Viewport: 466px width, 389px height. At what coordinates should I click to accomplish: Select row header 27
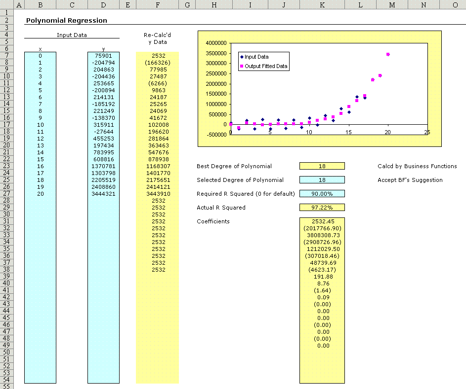pyautogui.click(x=7, y=194)
